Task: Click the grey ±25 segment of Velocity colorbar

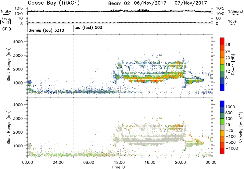Action: coord(222,127)
